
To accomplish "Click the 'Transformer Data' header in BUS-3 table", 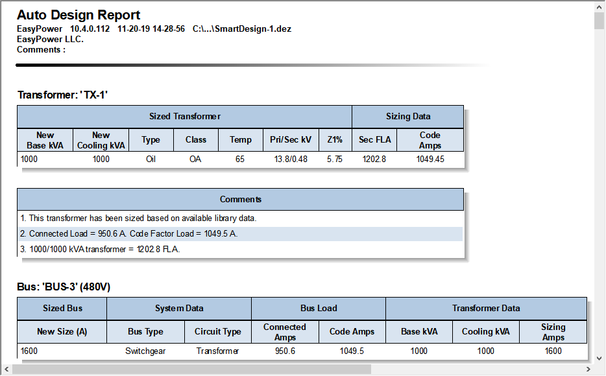I will [x=485, y=309].
